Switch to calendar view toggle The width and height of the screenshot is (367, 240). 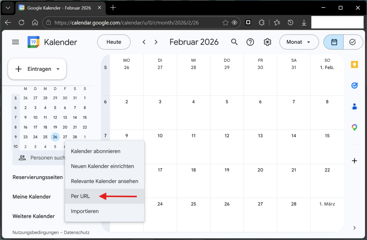(x=334, y=42)
